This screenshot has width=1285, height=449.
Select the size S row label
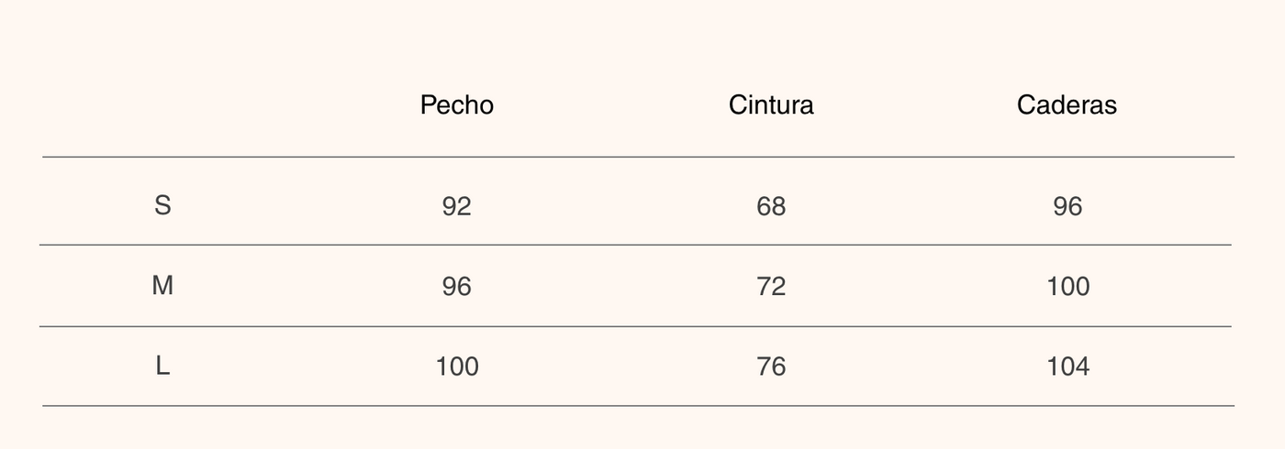tap(162, 205)
